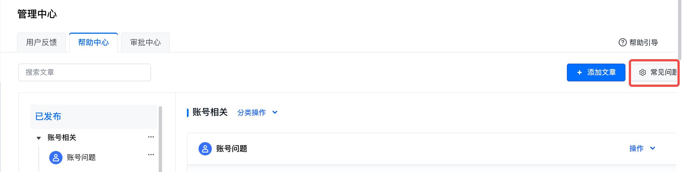This screenshot has width=683, height=172.
Task: Collapse the 账号相关 tree node
Action: point(39,138)
